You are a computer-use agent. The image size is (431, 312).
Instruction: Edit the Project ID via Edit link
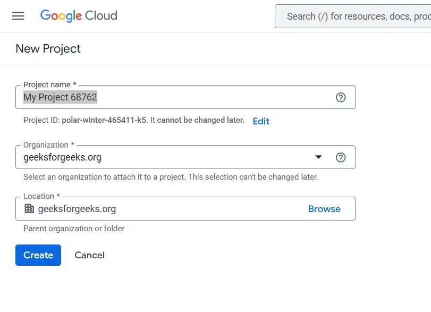point(261,121)
